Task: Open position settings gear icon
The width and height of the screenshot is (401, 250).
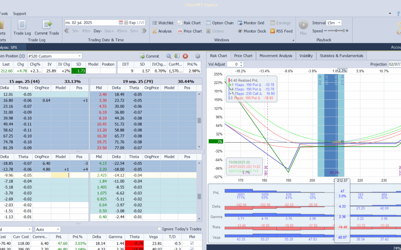Action: coord(198,56)
